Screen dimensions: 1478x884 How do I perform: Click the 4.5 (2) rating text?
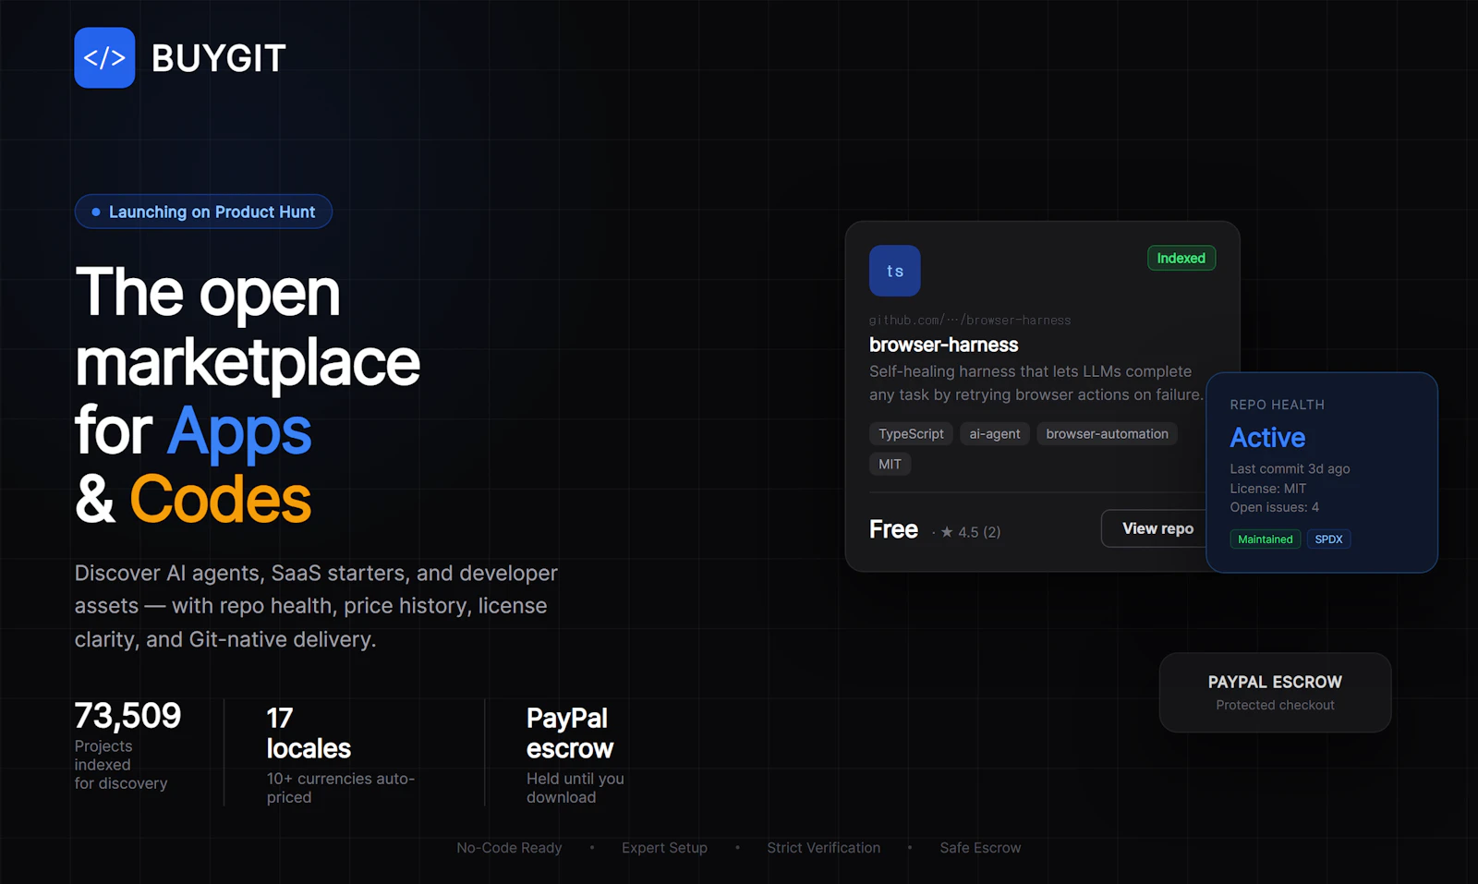coord(979,532)
